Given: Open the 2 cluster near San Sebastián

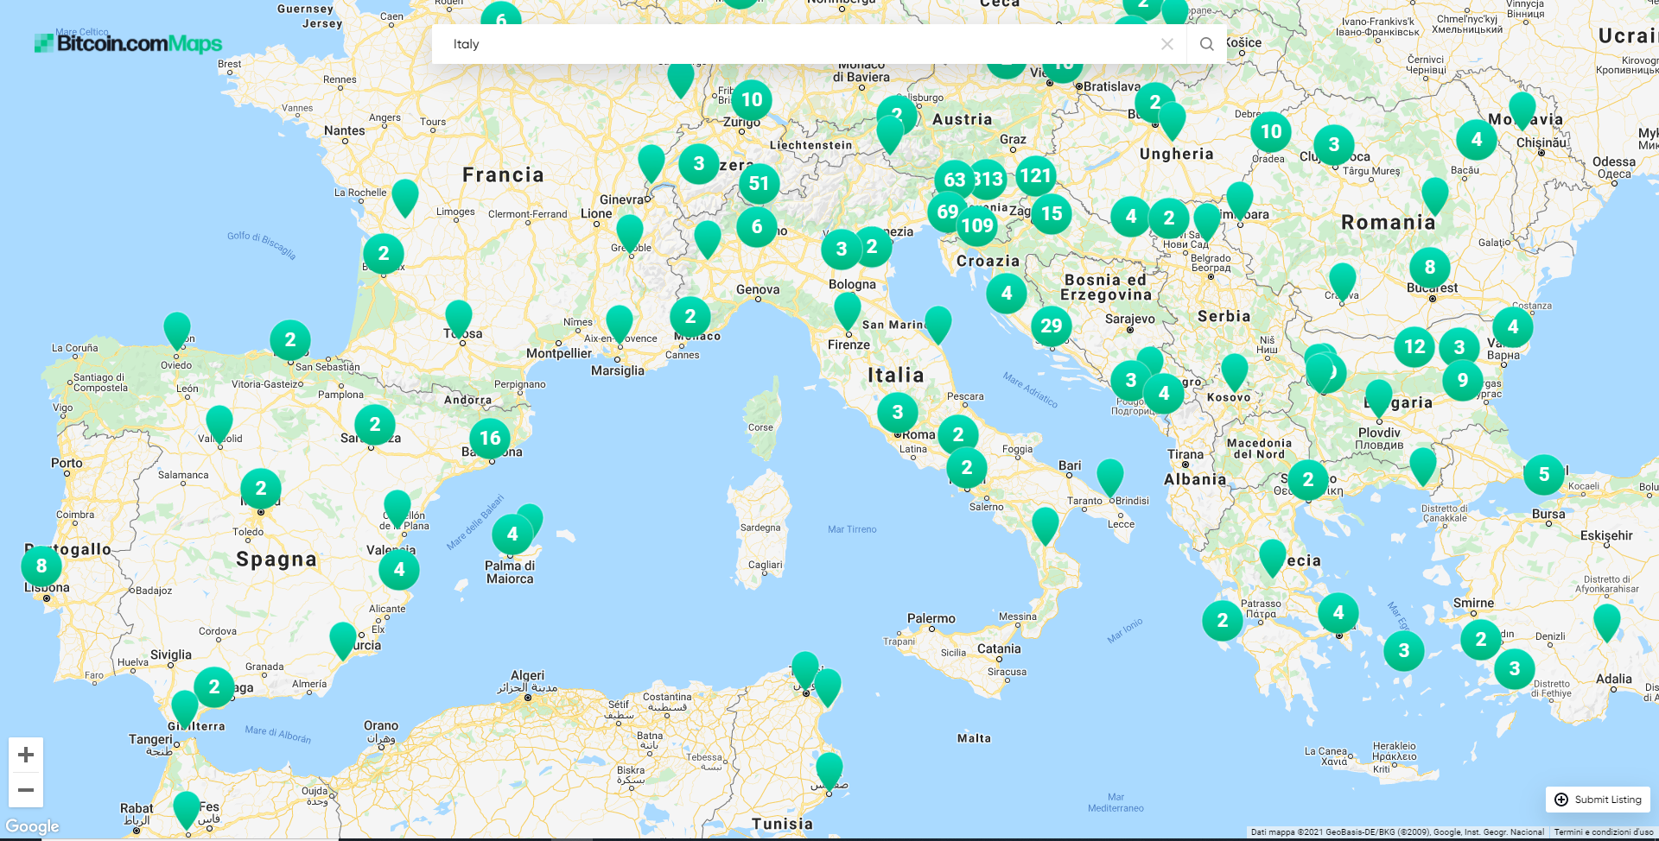Looking at the screenshot, I should point(290,340).
